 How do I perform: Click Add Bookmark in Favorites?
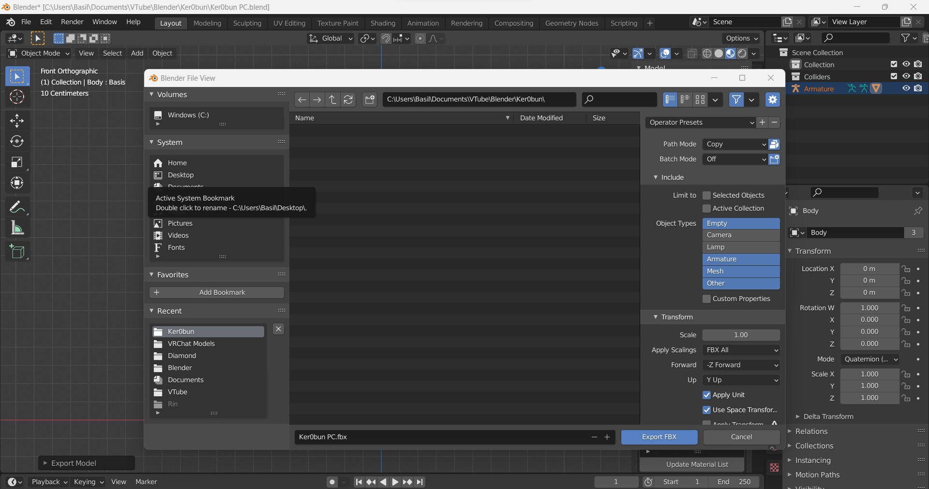[x=216, y=292]
